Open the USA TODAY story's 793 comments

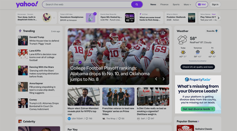pyautogui.click(x=89, y=118)
